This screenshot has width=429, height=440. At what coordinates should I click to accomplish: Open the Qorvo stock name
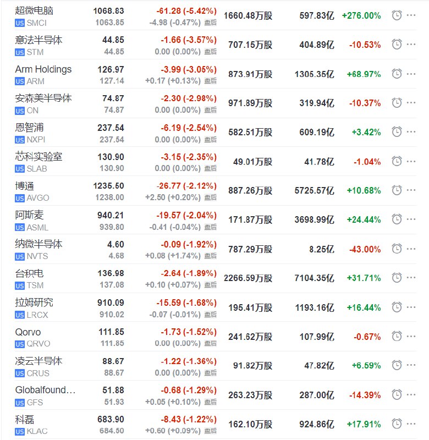28,332
